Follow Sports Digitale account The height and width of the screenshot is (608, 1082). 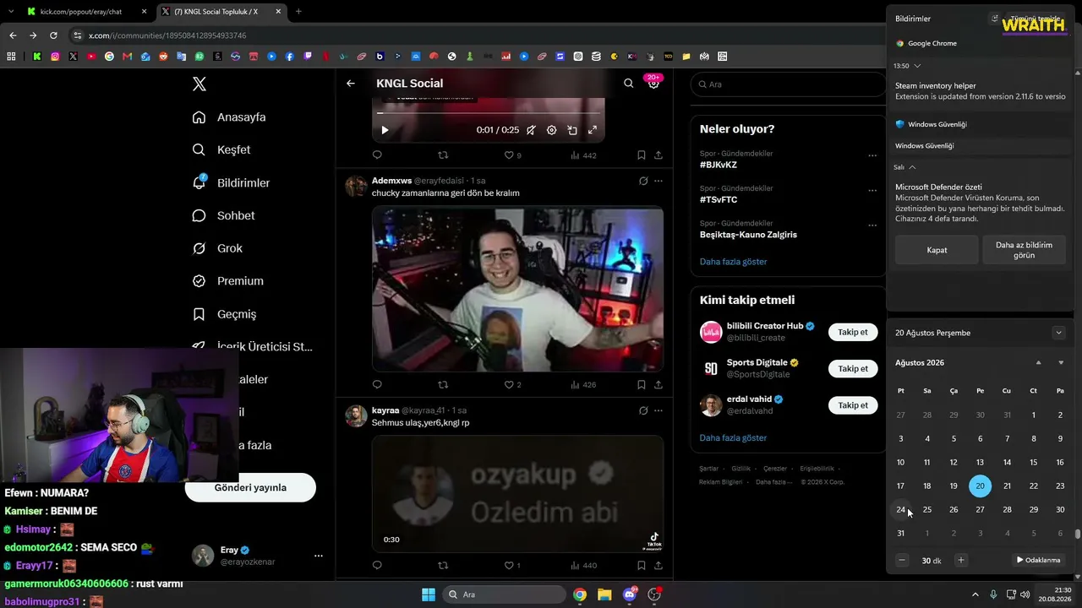(x=853, y=368)
